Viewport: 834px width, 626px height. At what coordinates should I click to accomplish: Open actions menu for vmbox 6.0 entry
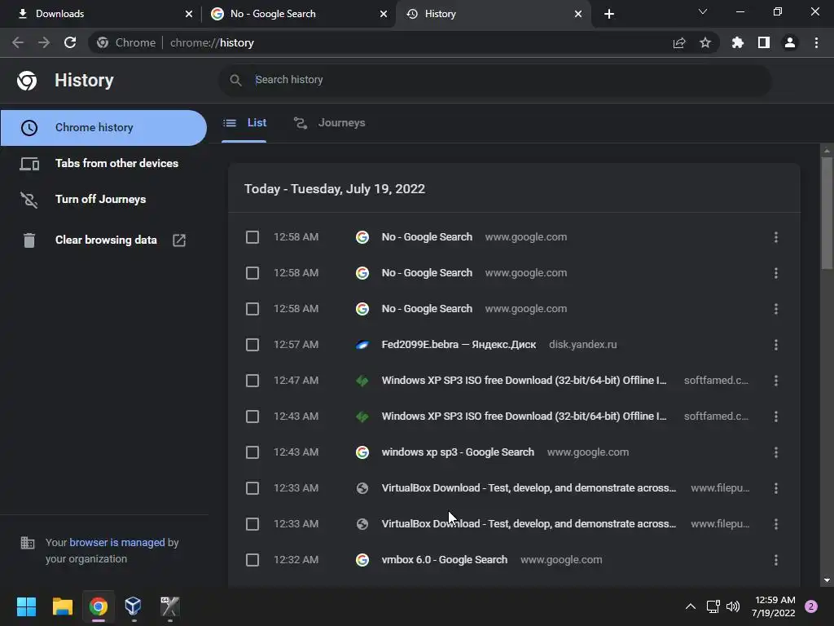coord(776,560)
